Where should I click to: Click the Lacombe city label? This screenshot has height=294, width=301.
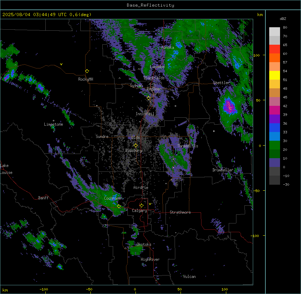pos(157,67)
